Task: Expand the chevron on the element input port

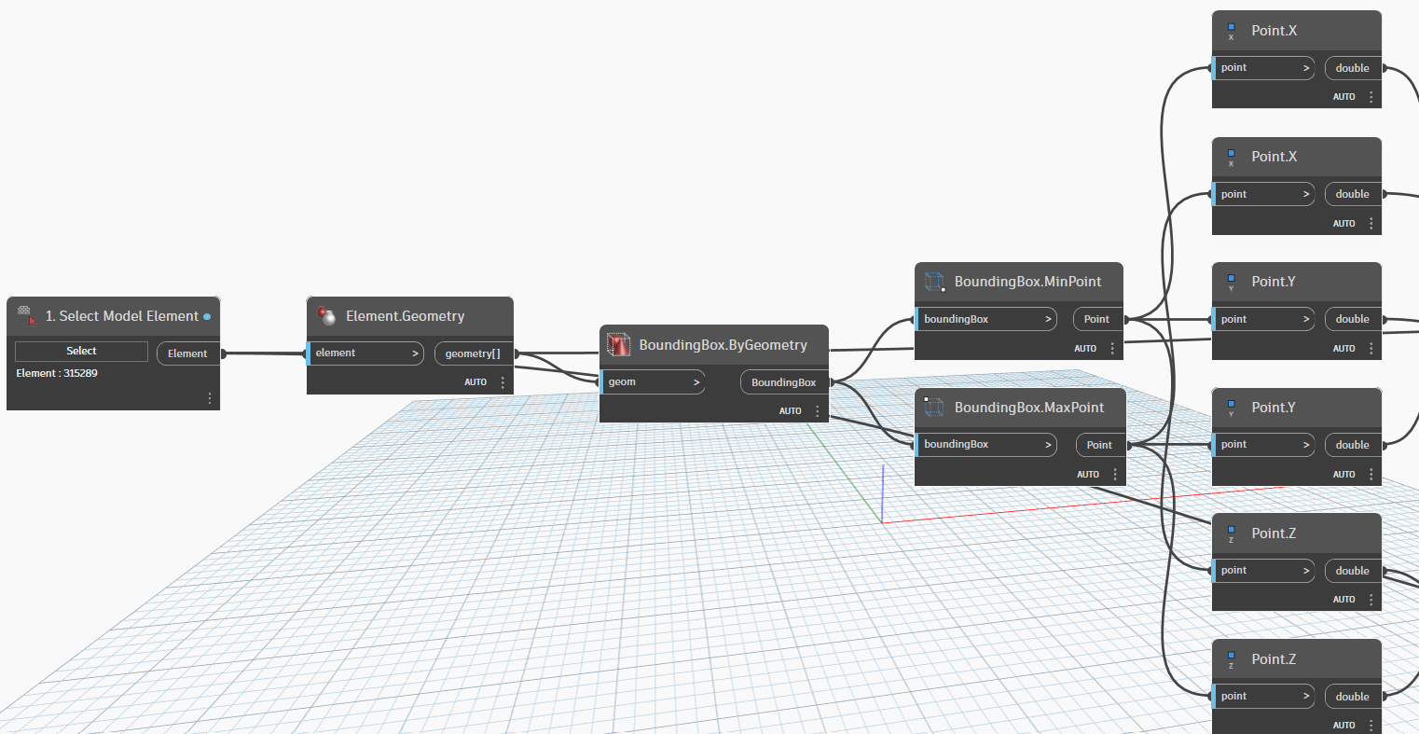Action: (x=415, y=353)
